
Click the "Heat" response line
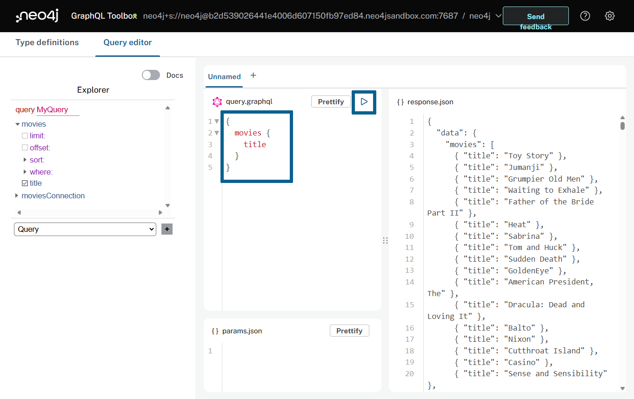pos(499,224)
